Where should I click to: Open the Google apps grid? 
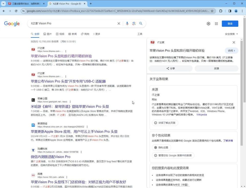(216, 23)
